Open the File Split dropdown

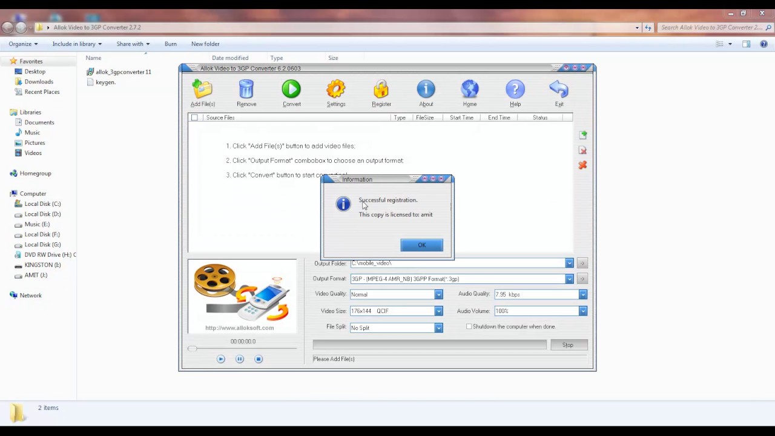click(x=438, y=328)
